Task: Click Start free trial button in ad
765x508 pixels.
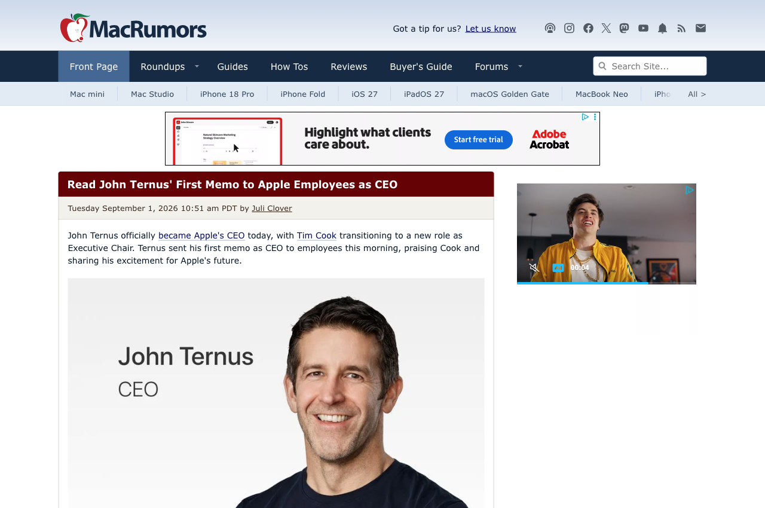Action: [479, 140]
